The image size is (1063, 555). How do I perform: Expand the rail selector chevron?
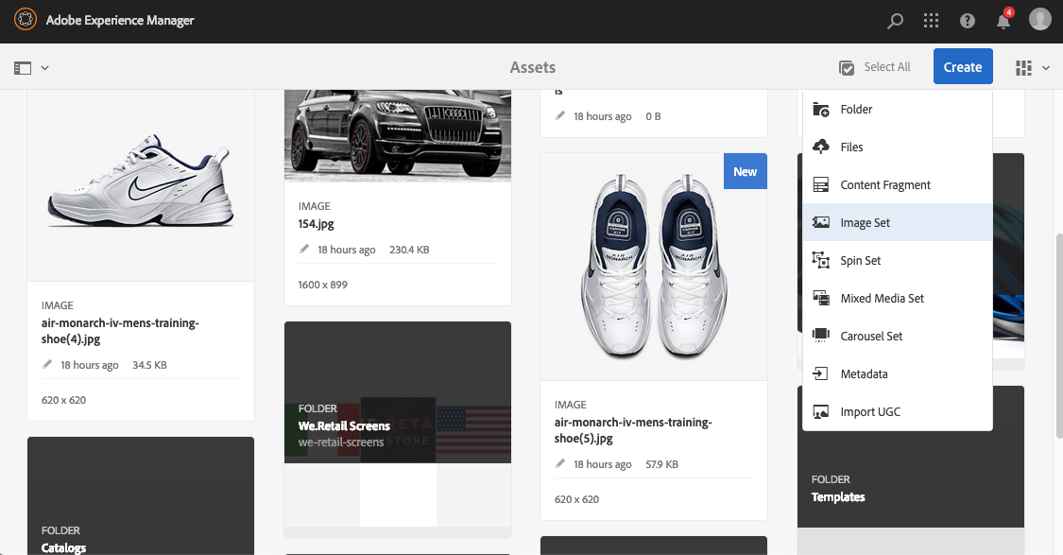pyautogui.click(x=44, y=68)
